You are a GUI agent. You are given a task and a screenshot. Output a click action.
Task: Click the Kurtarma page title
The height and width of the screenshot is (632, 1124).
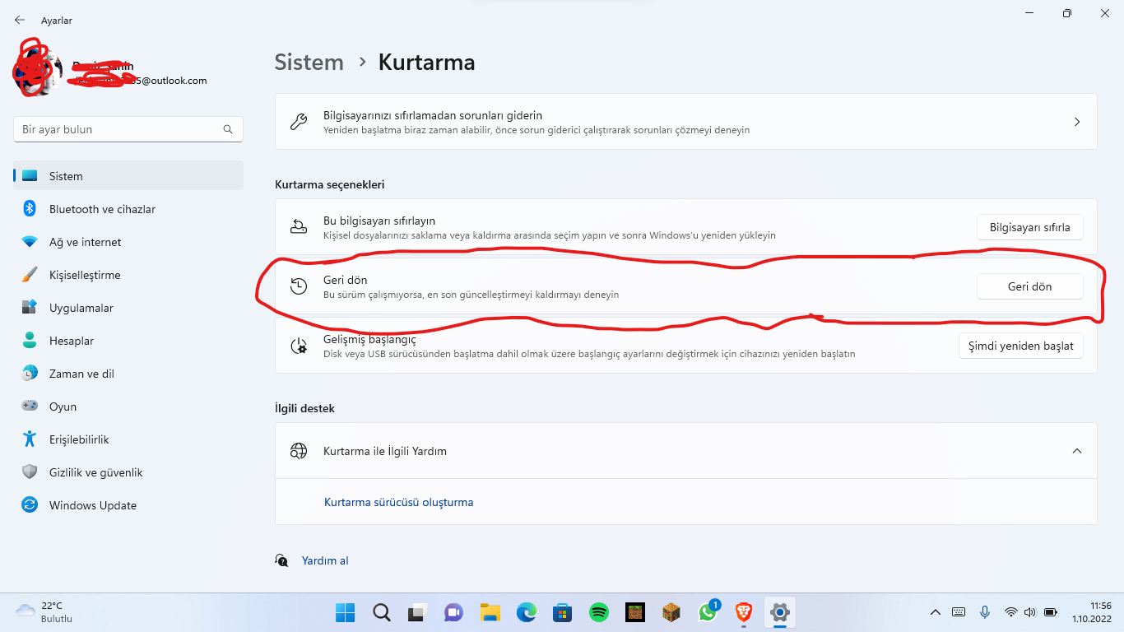pos(427,63)
